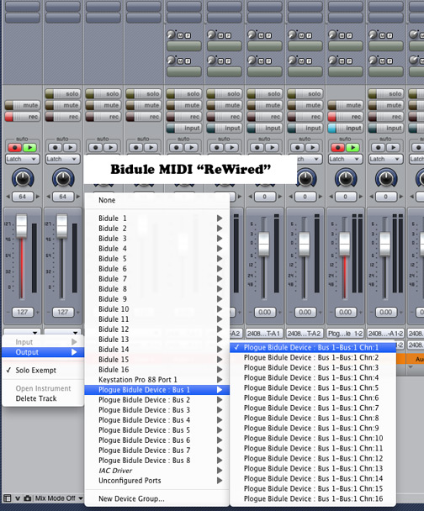The width and height of the screenshot is (424, 511).
Task: Expand the IAC Driver submenu
Action: tap(156, 471)
